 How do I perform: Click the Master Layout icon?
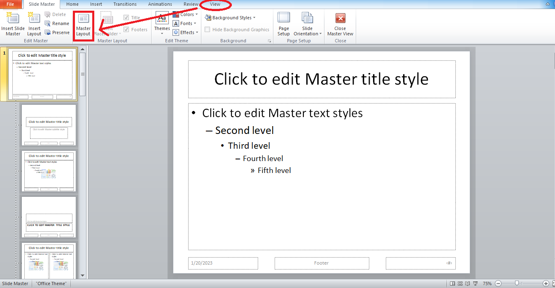tap(83, 23)
